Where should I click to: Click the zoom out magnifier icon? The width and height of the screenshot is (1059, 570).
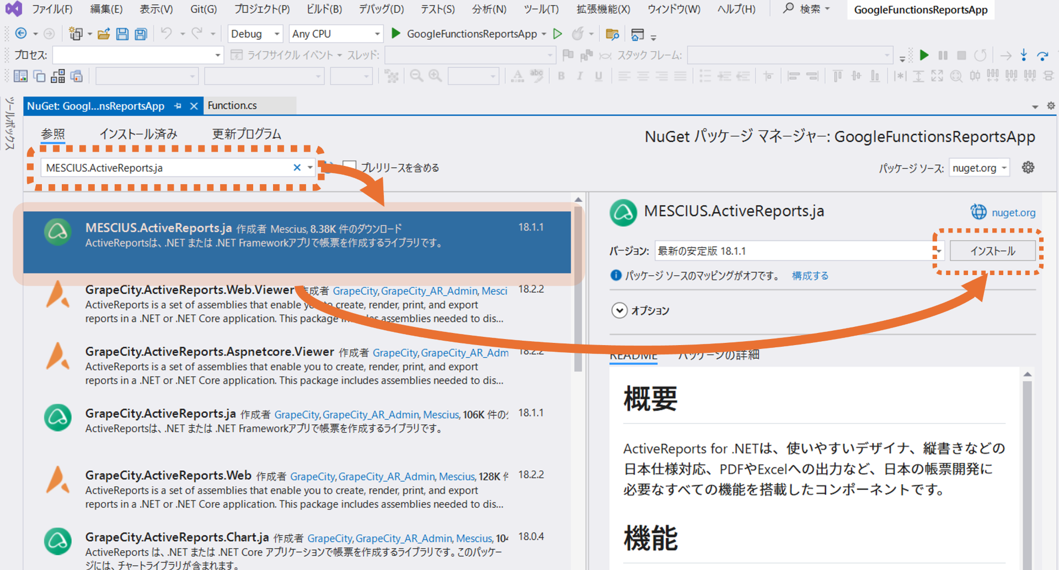coord(416,76)
